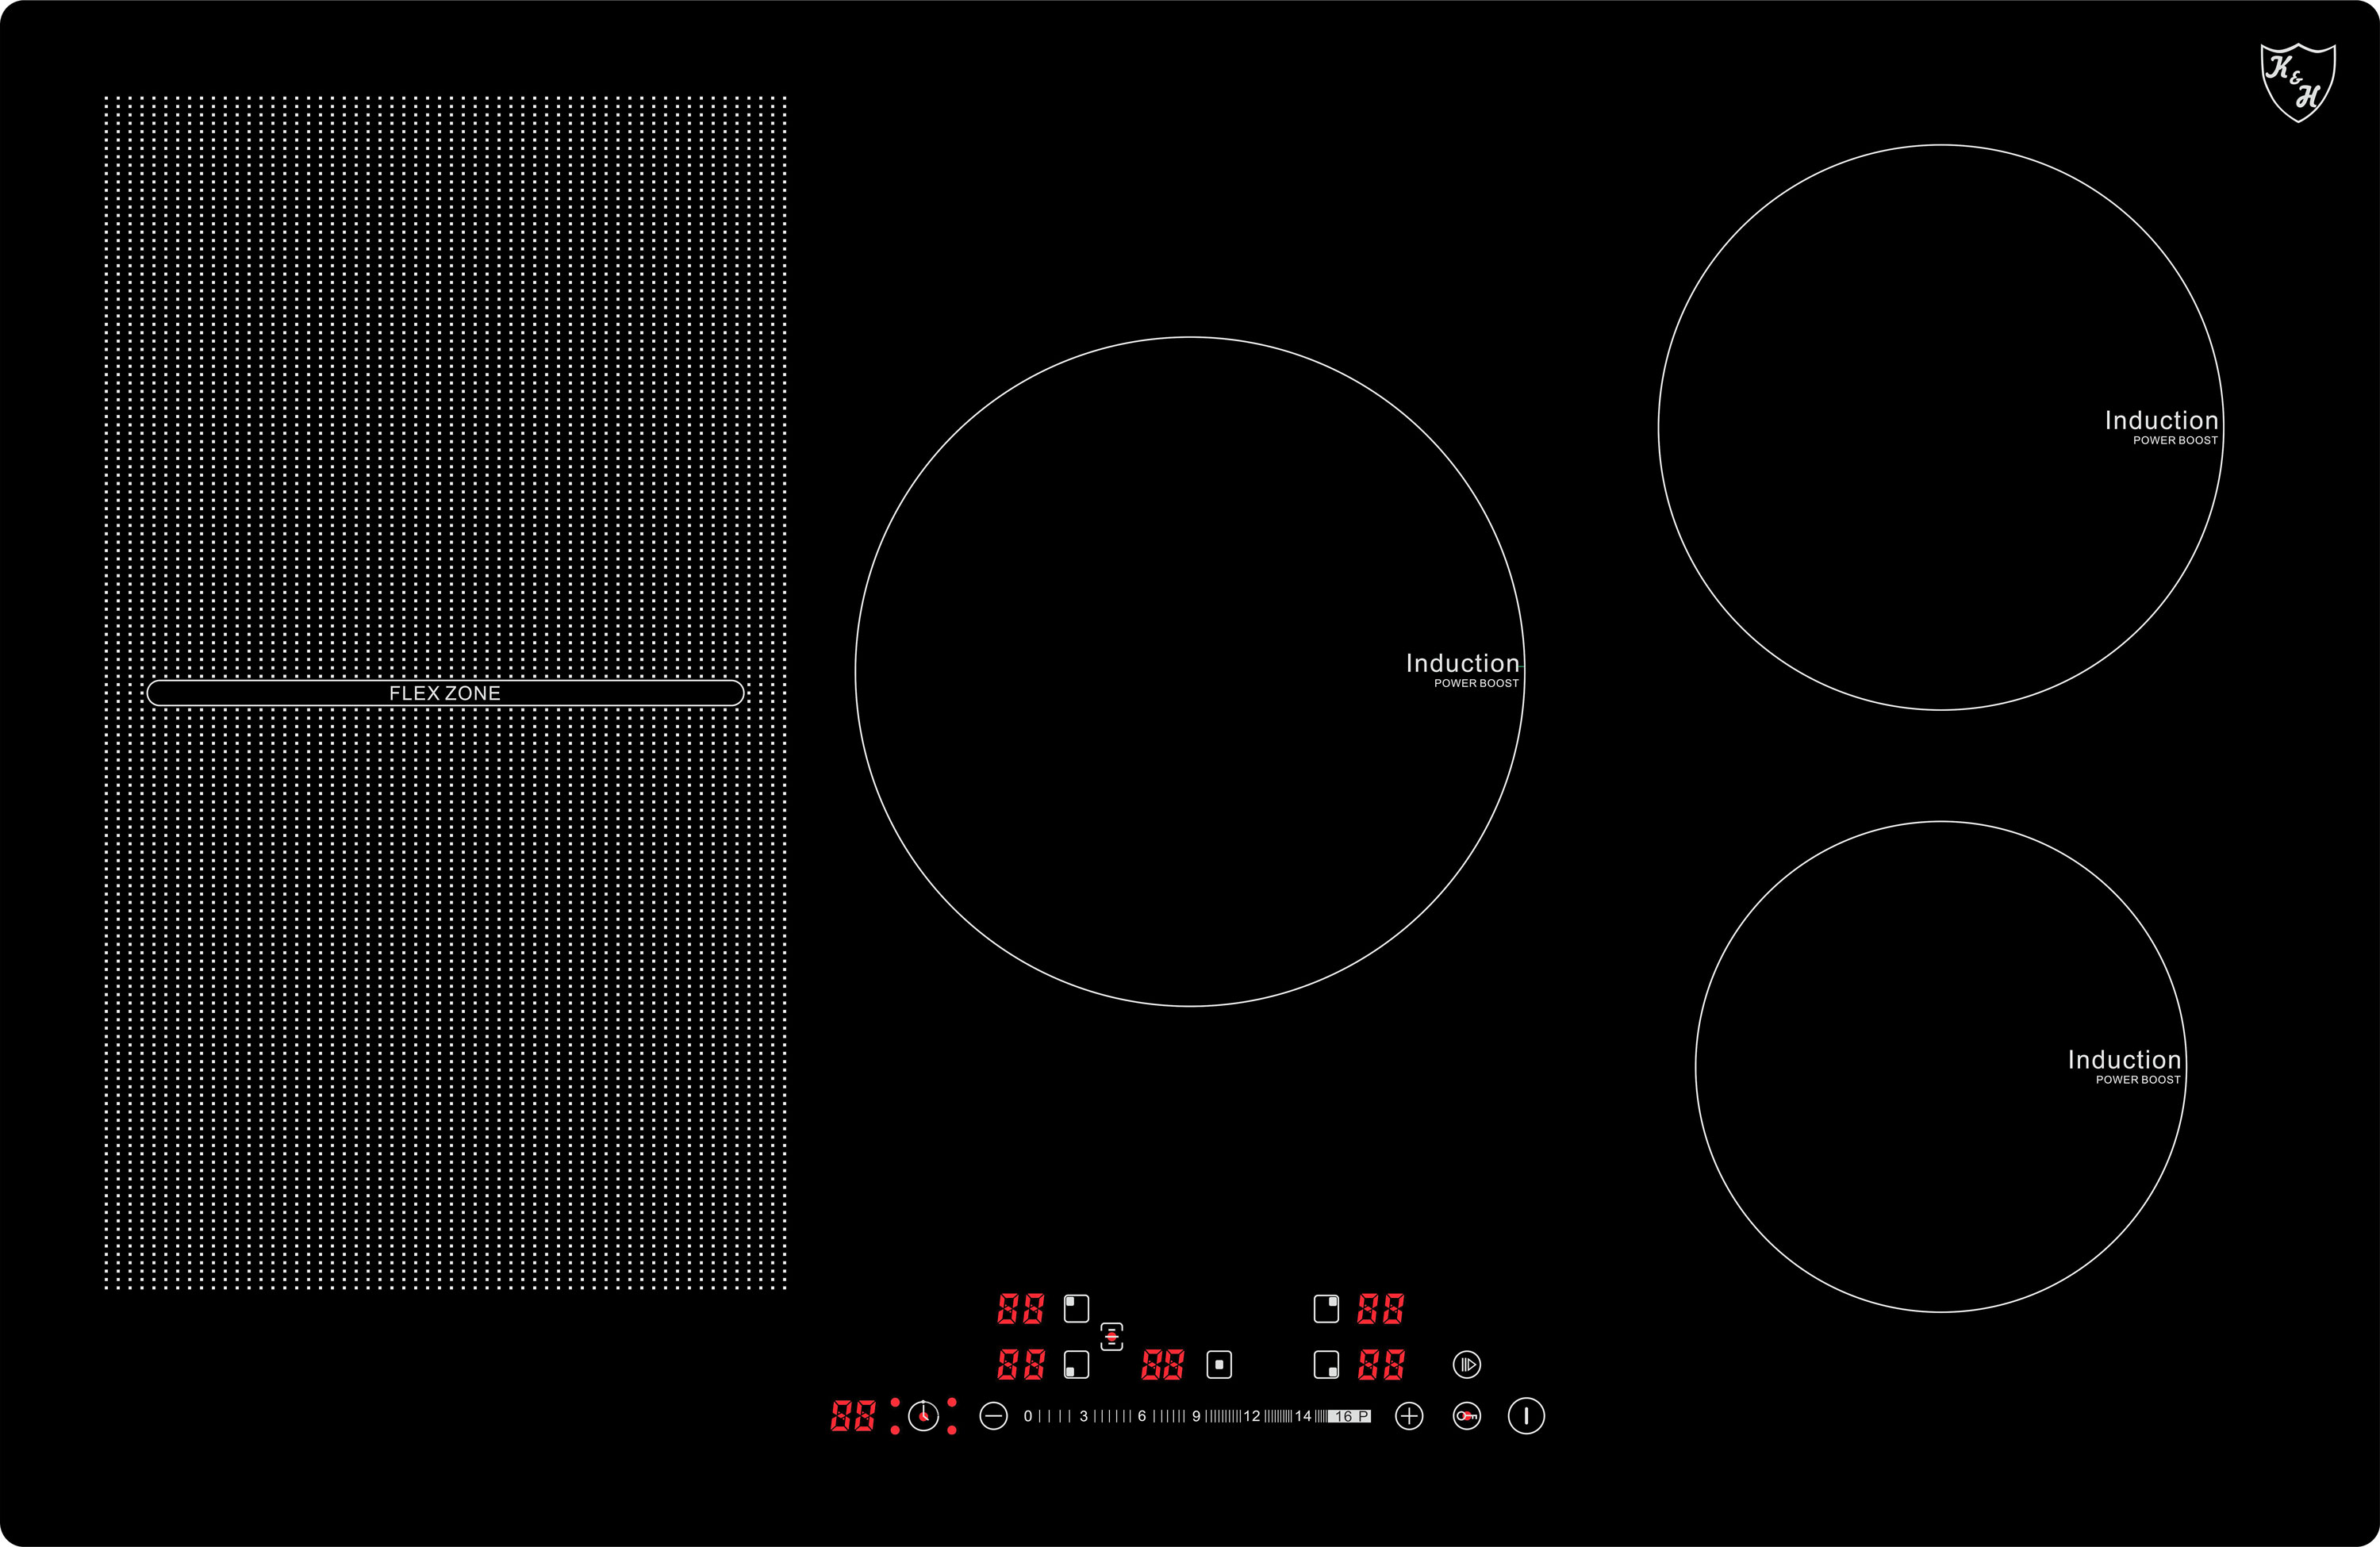Tap the large center Induction ring label

pyautogui.click(x=1462, y=664)
